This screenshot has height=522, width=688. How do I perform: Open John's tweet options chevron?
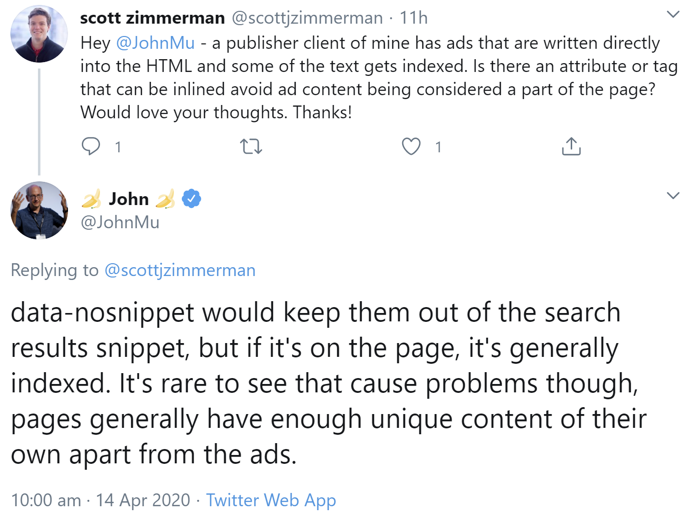(x=673, y=196)
